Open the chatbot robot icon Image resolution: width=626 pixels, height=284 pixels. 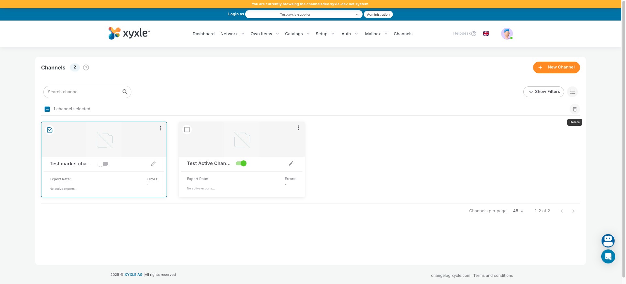tap(608, 241)
